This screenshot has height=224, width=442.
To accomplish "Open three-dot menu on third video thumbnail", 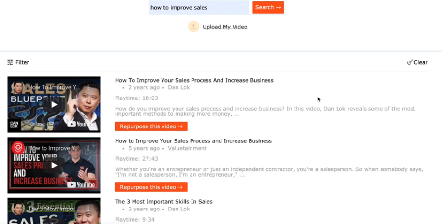I will 88,209.
